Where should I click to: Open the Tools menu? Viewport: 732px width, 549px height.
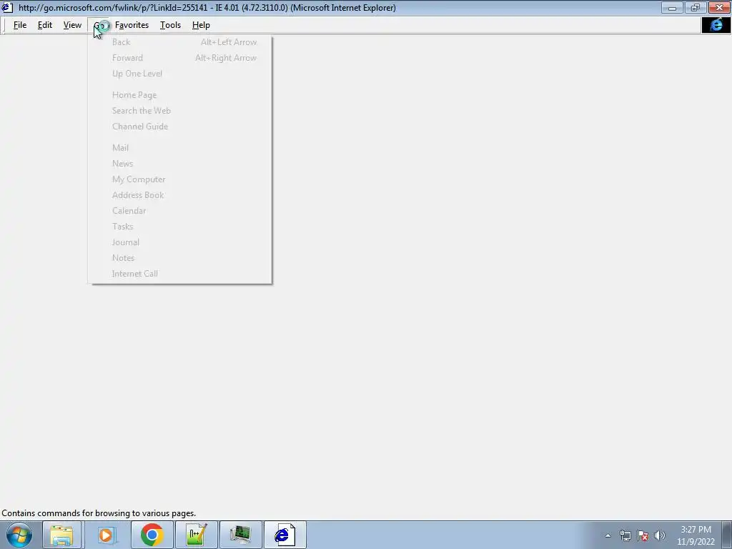point(170,25)
